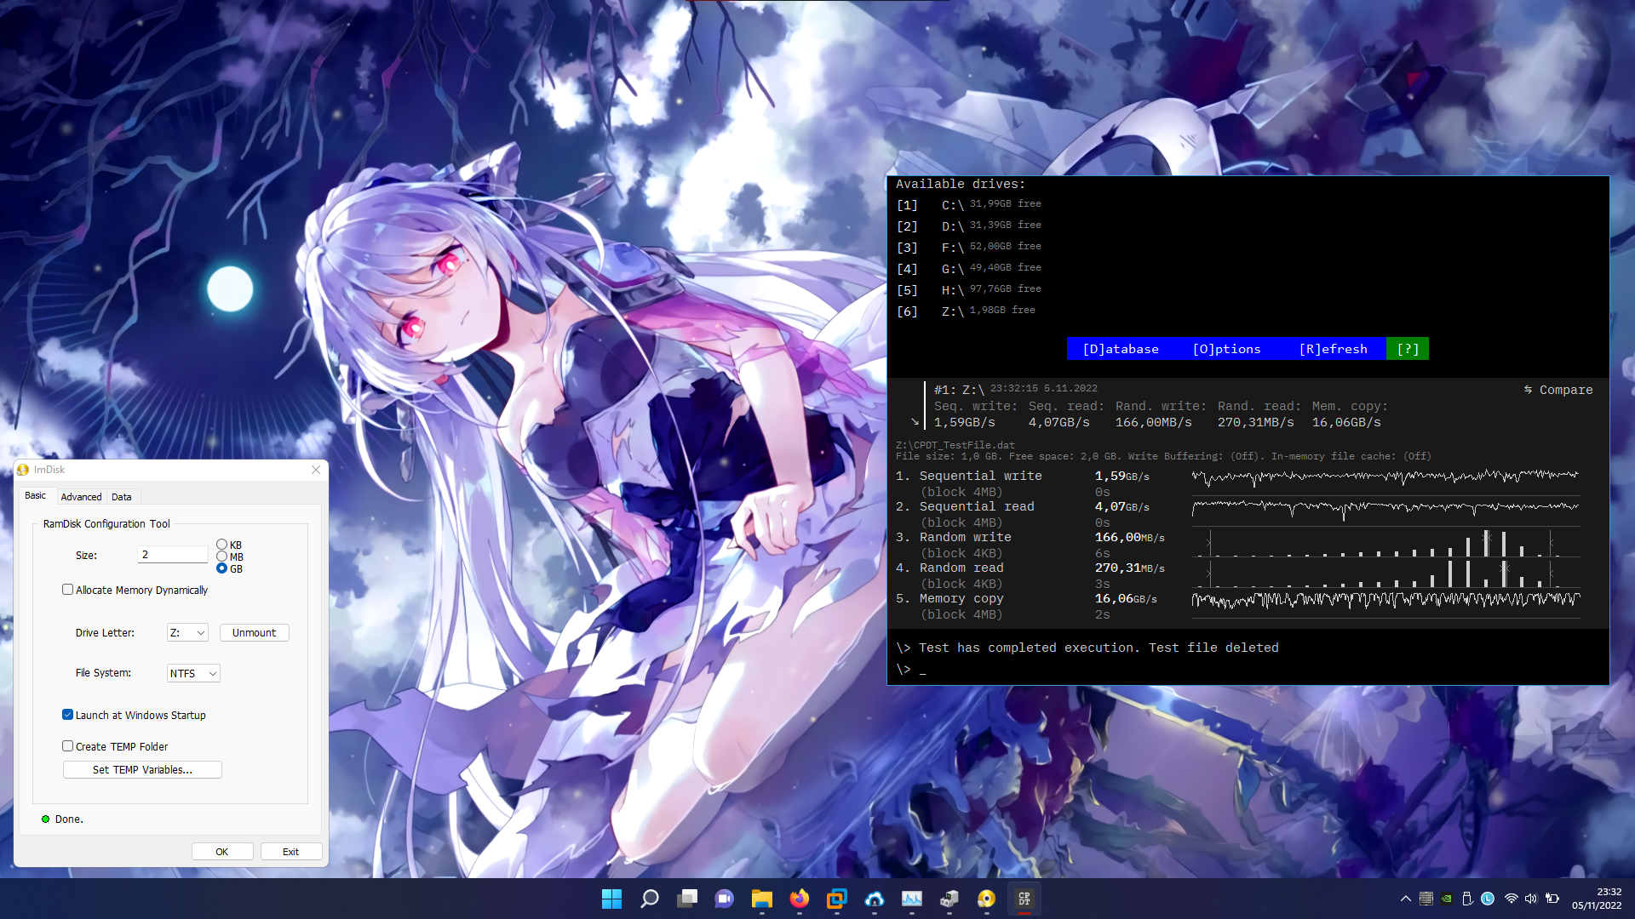Open the VirtualBox-style taskbar icon
Screen dimensions: 1635x919
[837, 899]
